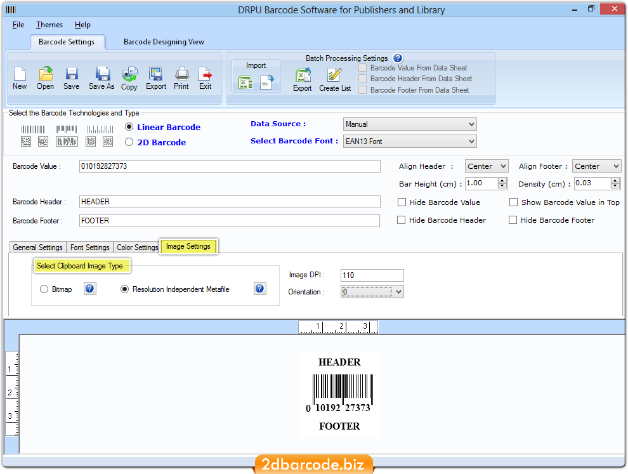Check Hide Barcode Value
The height and width of the screenshot is (474, 628).
click(402, 202)
